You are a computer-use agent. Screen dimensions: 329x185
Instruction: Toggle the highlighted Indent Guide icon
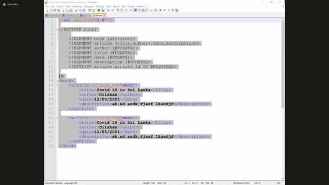pos(135,10)
